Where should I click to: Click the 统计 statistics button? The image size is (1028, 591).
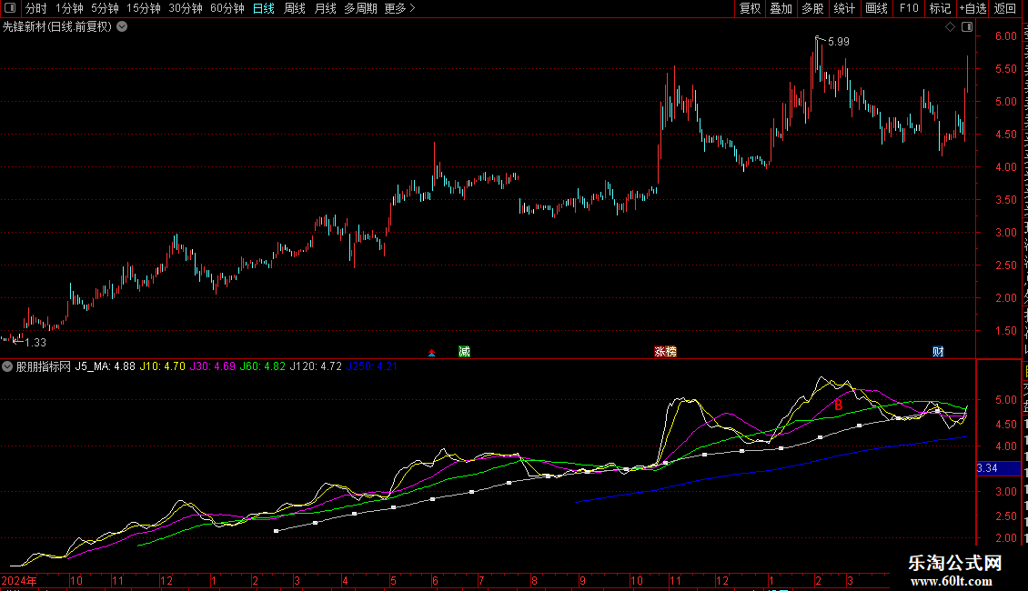pyautogui.click(x=844, y=8)
